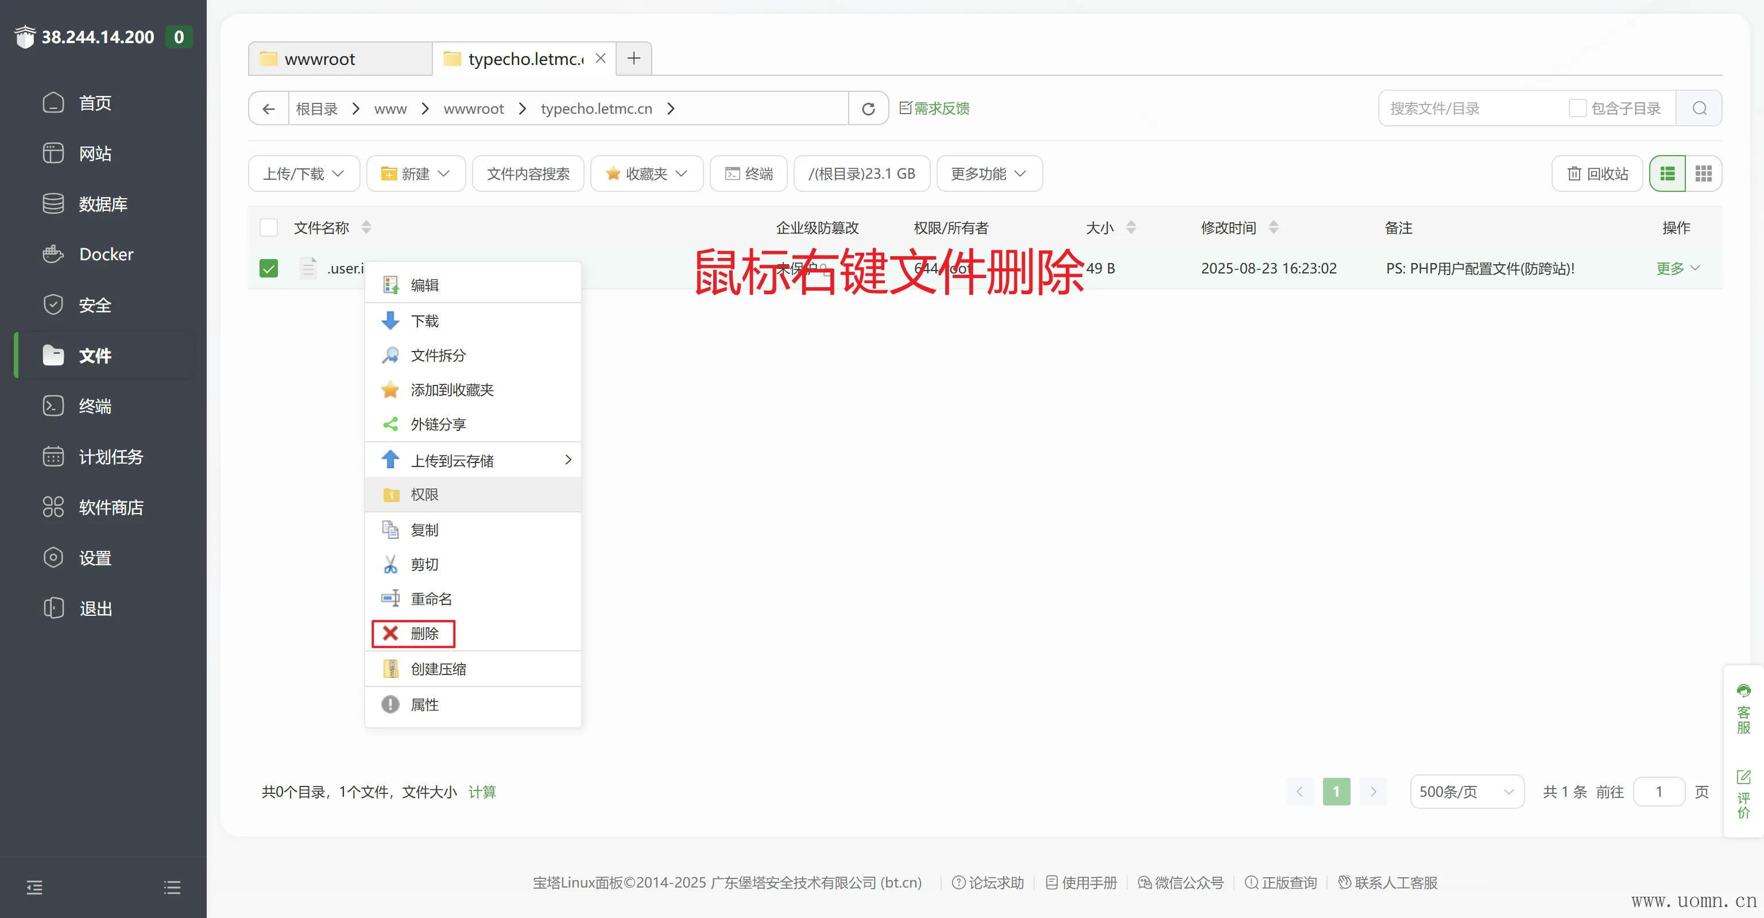Screen dimensions: 1764x918
Task: Toggle the select-all files checkbox
Action: [268, 227]
